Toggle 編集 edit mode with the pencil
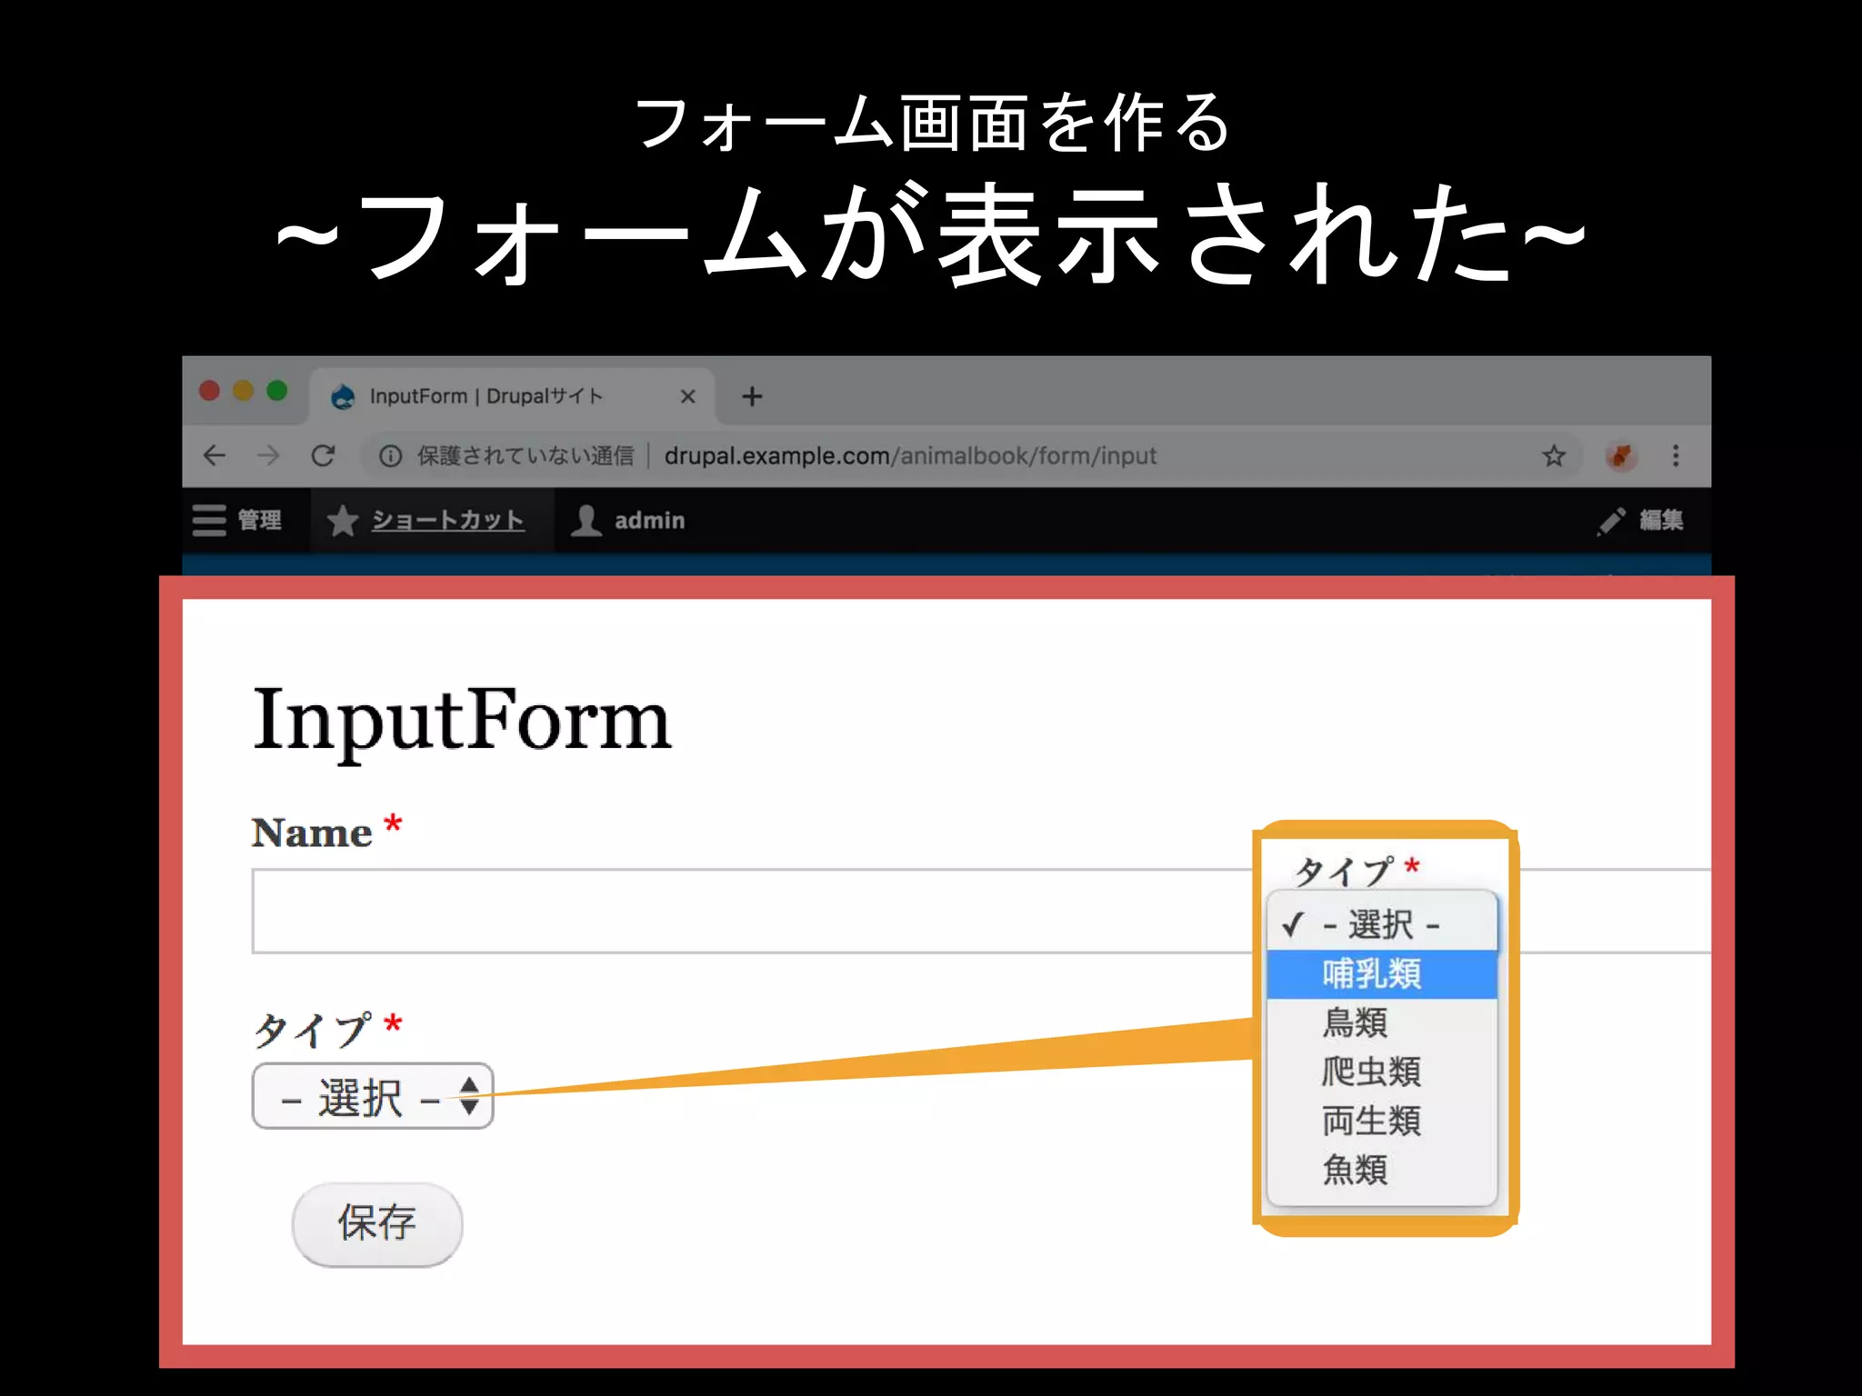Viewport: 1862px width, 1396px height. 1641,520
